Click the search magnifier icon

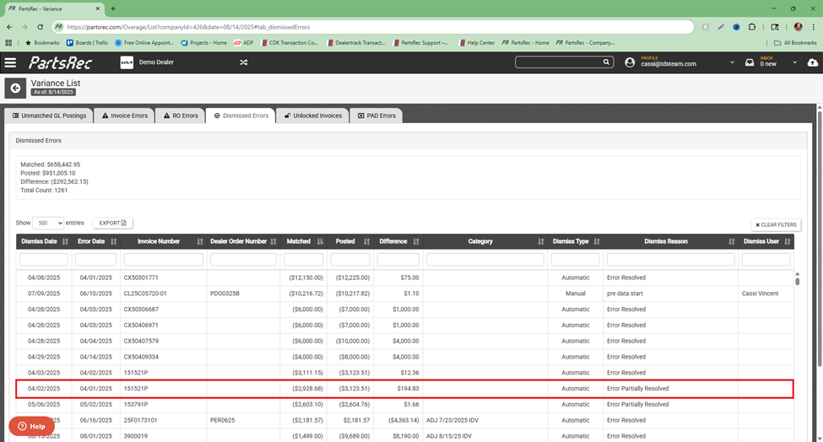(x=606, y=62)
